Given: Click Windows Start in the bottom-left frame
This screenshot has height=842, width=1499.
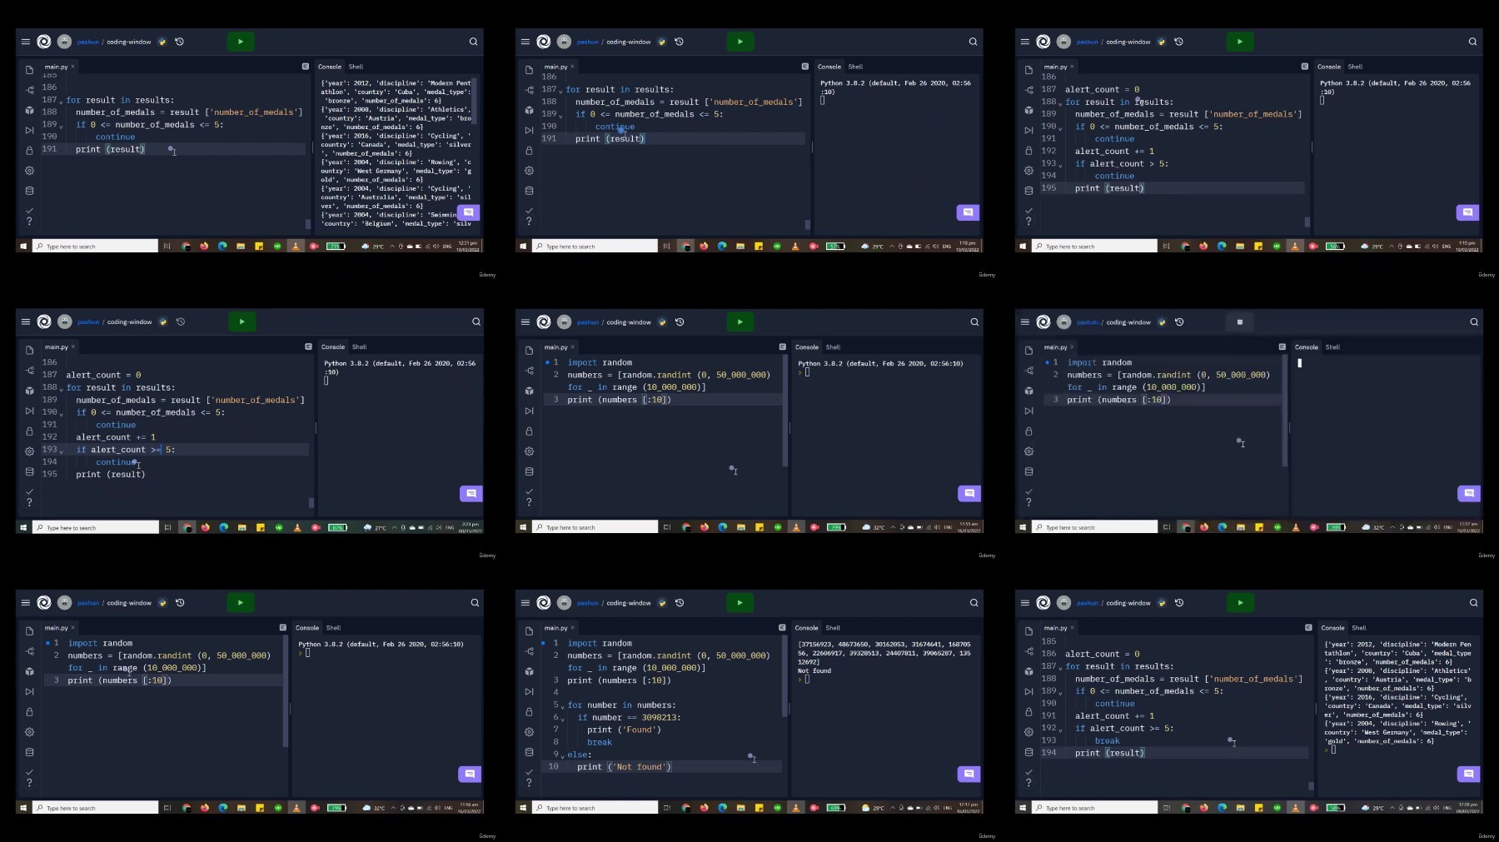Looking at the screenshot, I should 23,807.
